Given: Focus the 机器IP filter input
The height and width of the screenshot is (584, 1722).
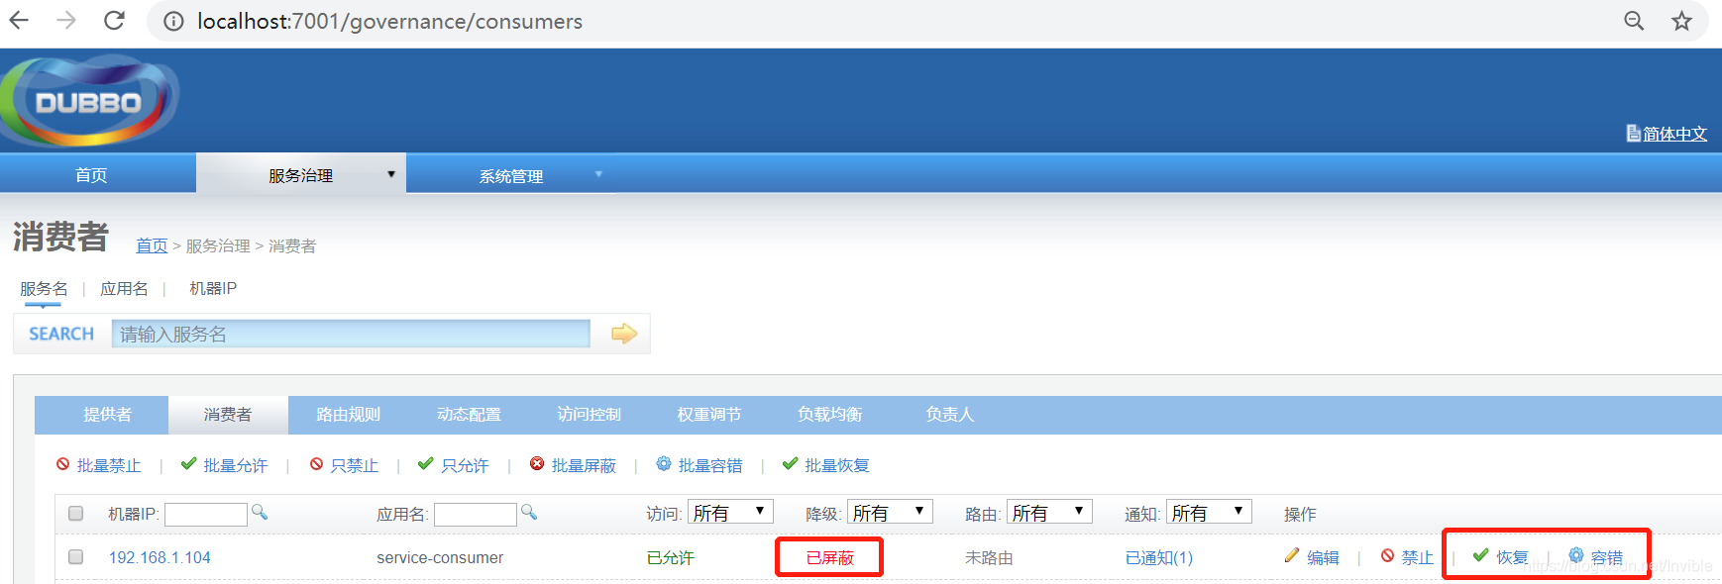Looking at the screenshot, I should pos(205,514).
